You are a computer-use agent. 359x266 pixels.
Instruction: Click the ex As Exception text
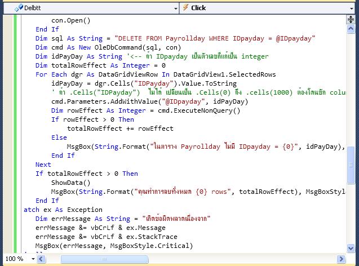(x=73, y=210)
